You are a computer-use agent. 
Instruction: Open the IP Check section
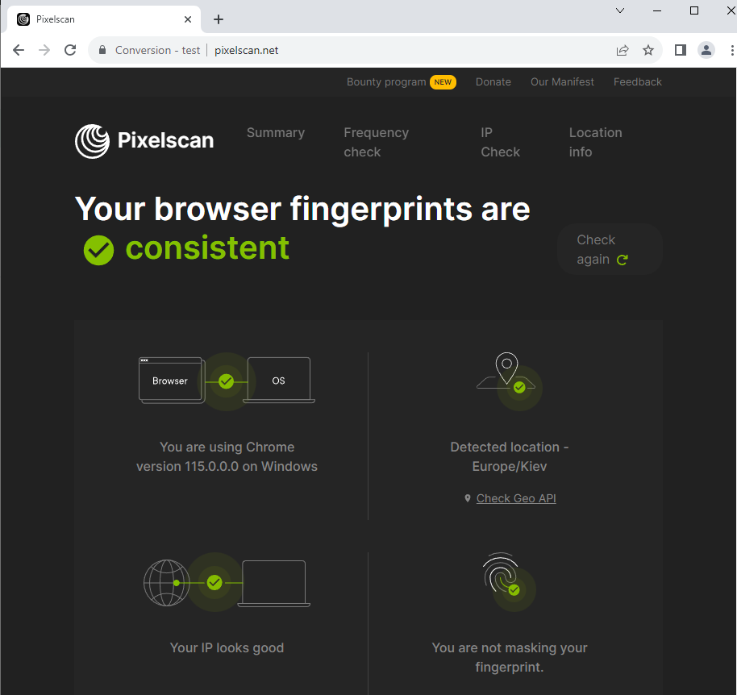click(500, 142)
